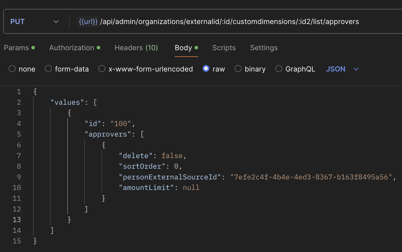Select the form-data radio option
402x252 pixels.
click(x=48, y=69)
